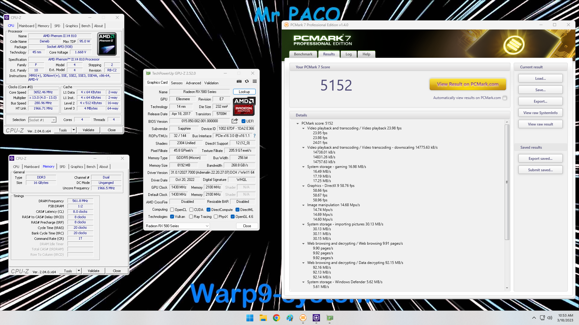Toggle the PhysX checkbox
579x325 pixels.
[216, 217]
